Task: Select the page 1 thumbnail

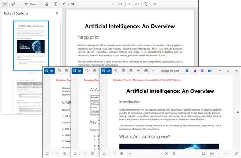Action: click(x=31, y=46)
